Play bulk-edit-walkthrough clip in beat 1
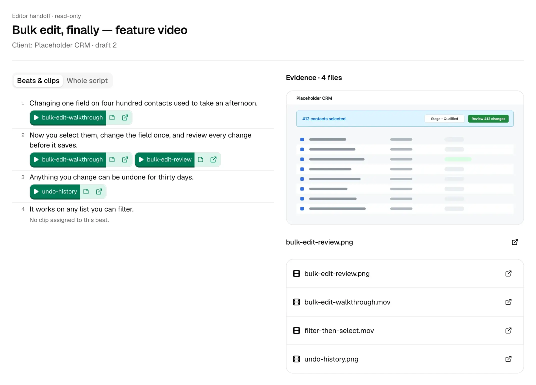536x385 pixels. tap(68, 117)
